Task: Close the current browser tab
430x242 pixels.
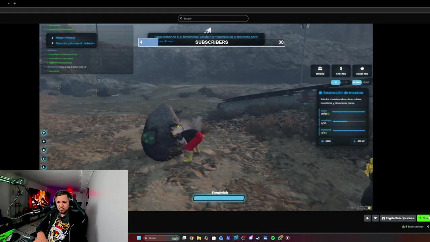Action: (9, 3)
